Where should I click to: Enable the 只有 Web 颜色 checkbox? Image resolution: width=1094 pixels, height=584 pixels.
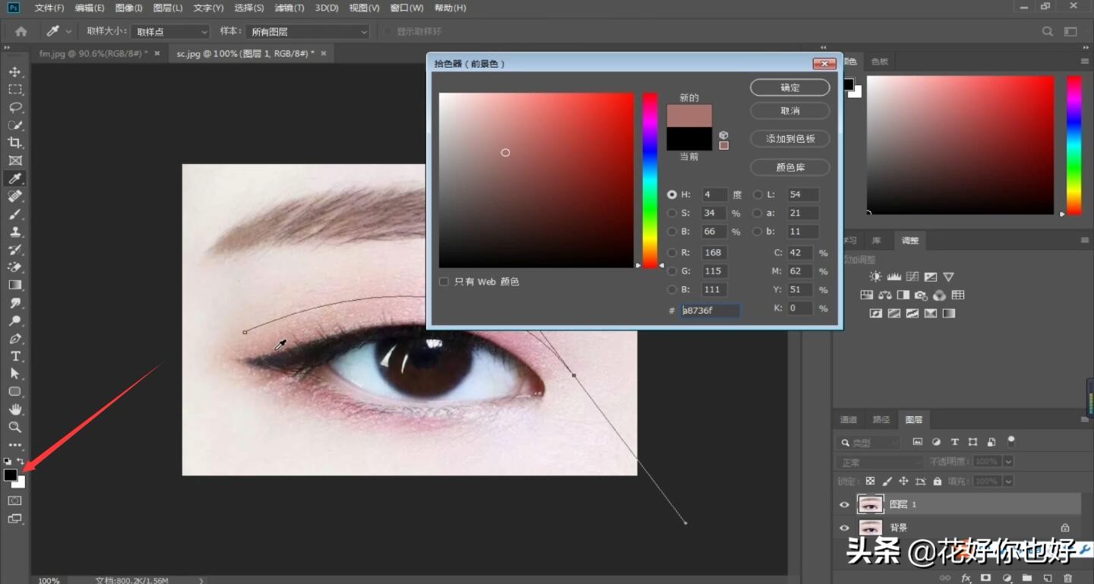point(444,282)
